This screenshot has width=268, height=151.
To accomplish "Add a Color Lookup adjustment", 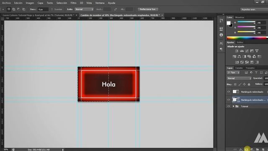I will click(259, 57).
